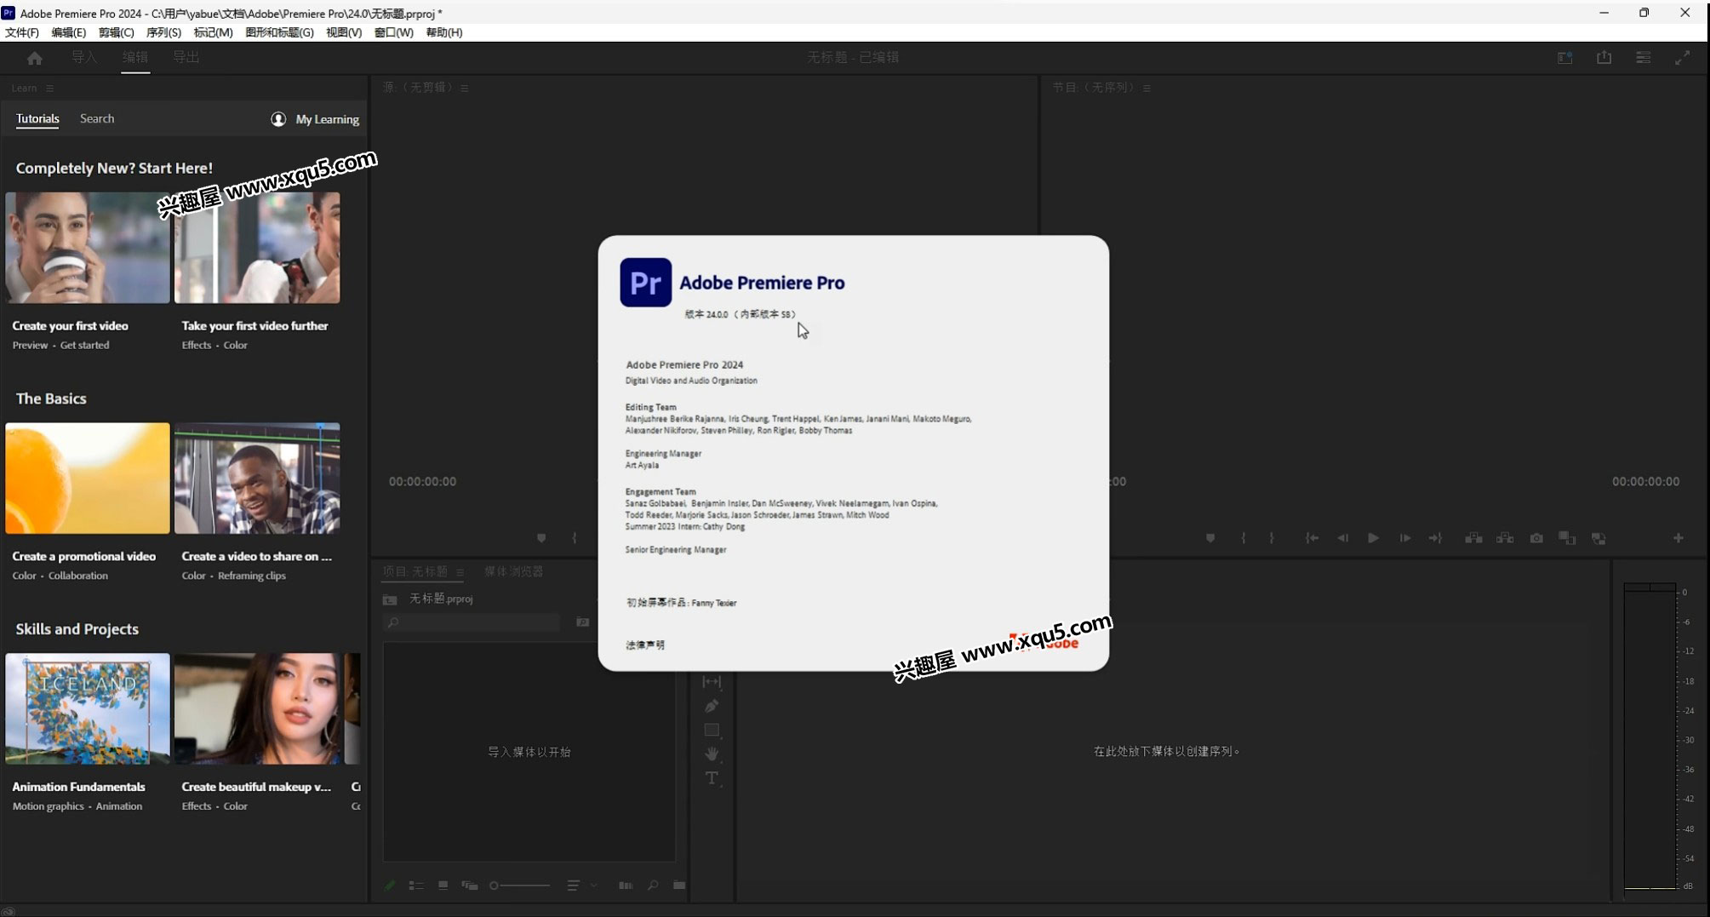This screenshot has width=1710, height=917.
Task: Open Find magnifier icon in Project panel footer
Action: point(653,885)
